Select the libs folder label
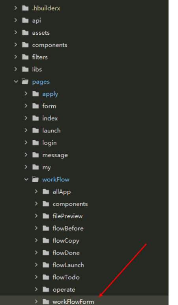Screen dimensions: 178x305 pyautogui.click(x=37, y=69)
